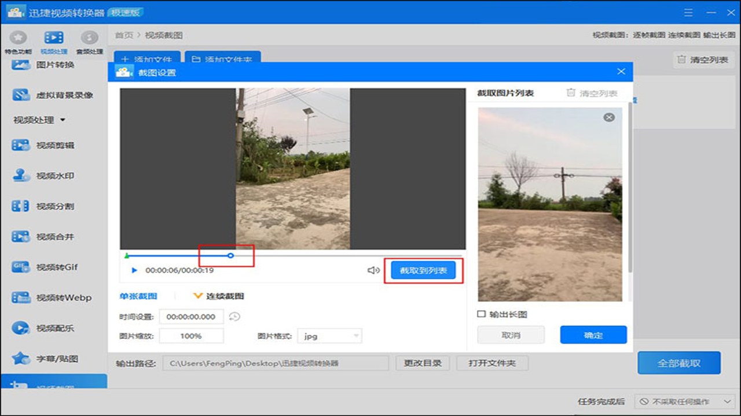Switch to the 单张截图 tab
The image size is (741, 416).
coord(138,296)
